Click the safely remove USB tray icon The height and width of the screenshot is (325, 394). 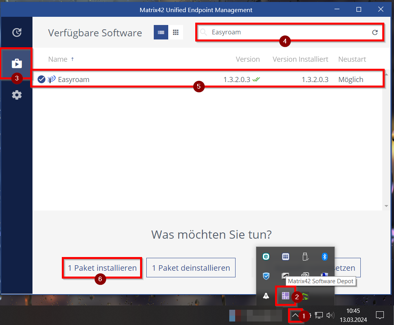click(305, 257)
